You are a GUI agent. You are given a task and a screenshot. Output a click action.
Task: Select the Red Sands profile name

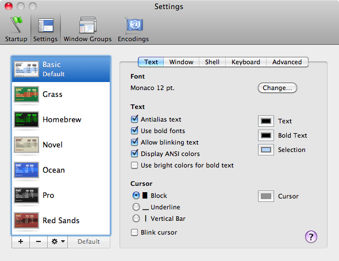(61, 220)
